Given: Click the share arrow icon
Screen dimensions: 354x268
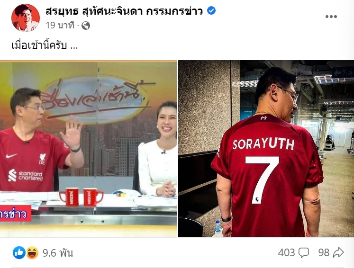Looking at the screenshot, I should click(x=338, y=252).
